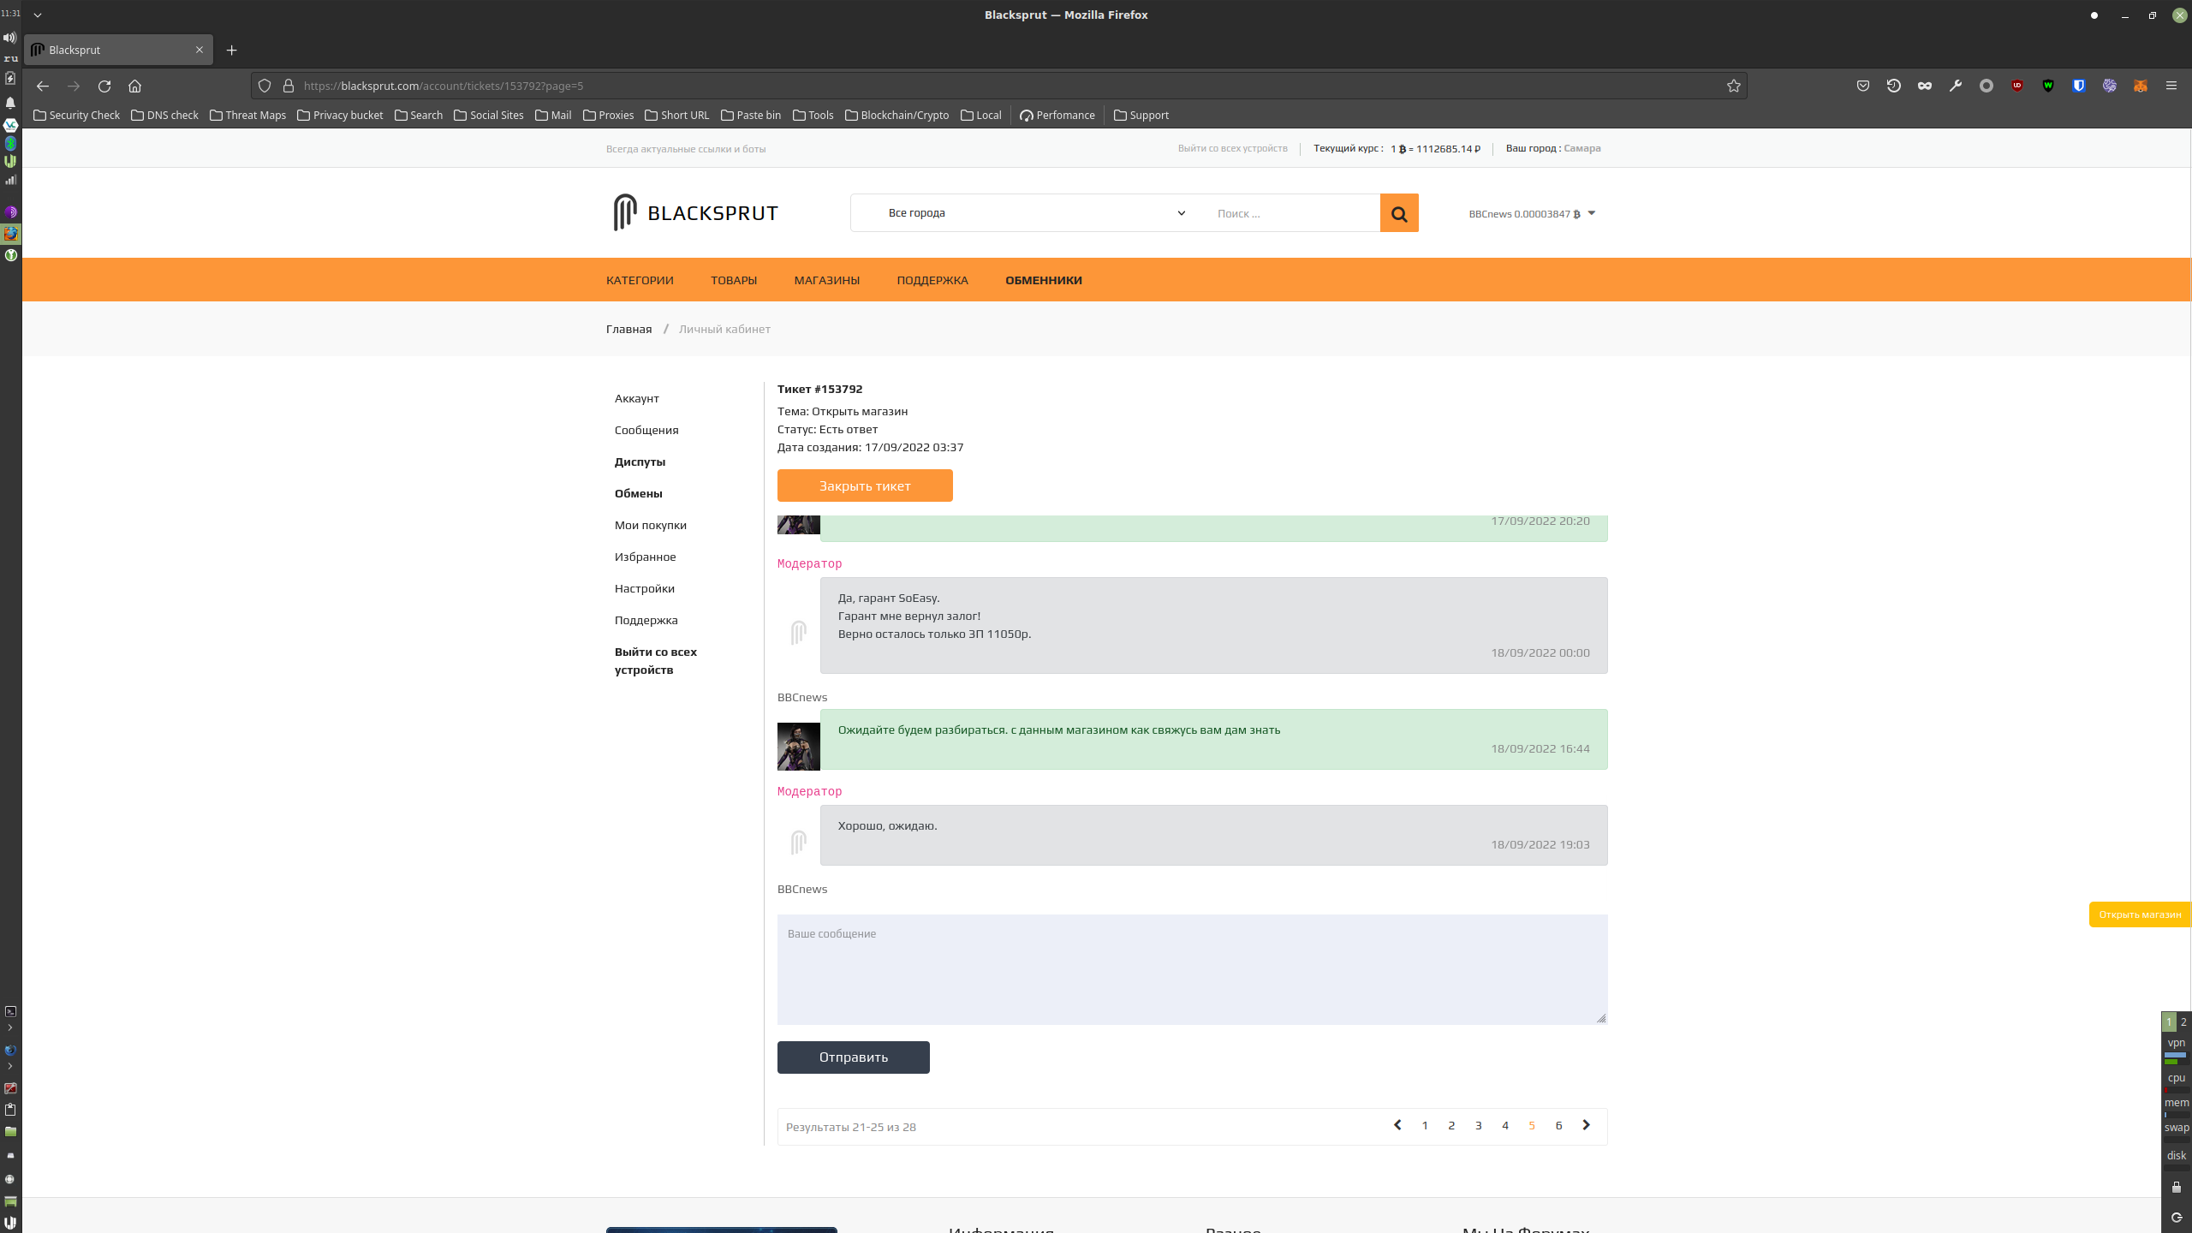The height and width of the screenshot is (1233, 2192).
Task: Go to results page 6
Action: (x=1559, y=1126)
